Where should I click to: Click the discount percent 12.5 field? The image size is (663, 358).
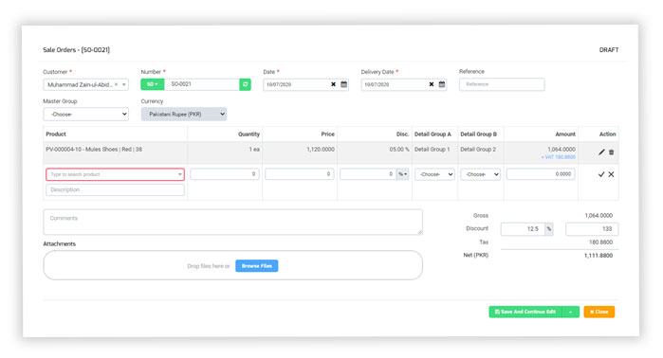point(523,229)
